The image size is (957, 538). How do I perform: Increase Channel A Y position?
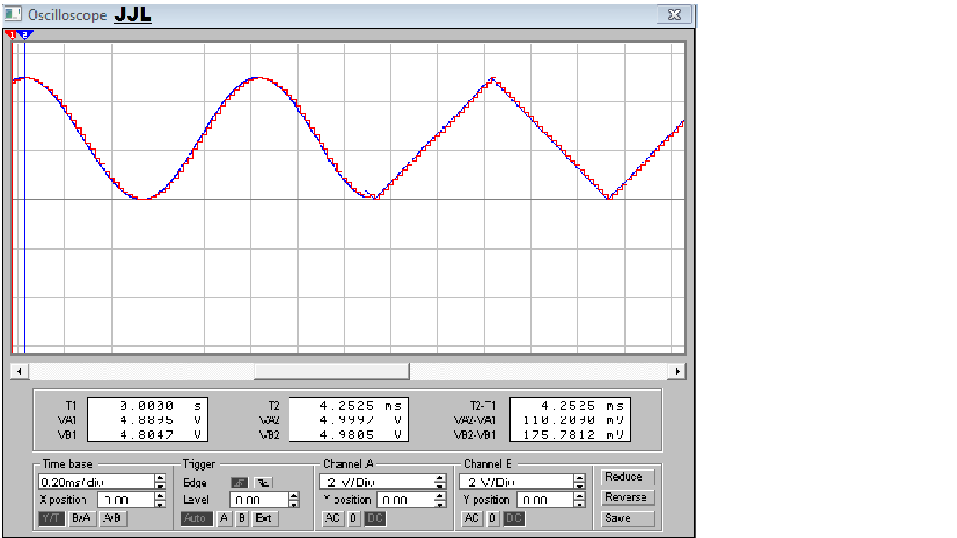pos(440,496)
